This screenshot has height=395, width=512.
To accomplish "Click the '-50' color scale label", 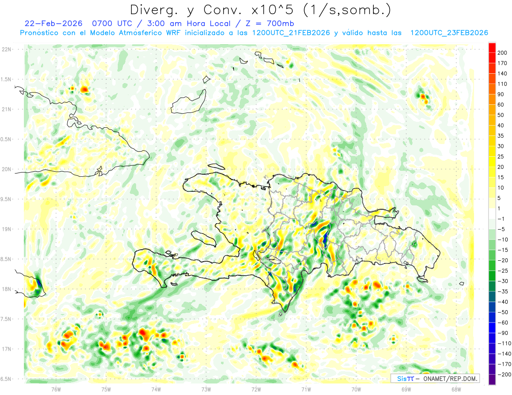I will (502, 312).
